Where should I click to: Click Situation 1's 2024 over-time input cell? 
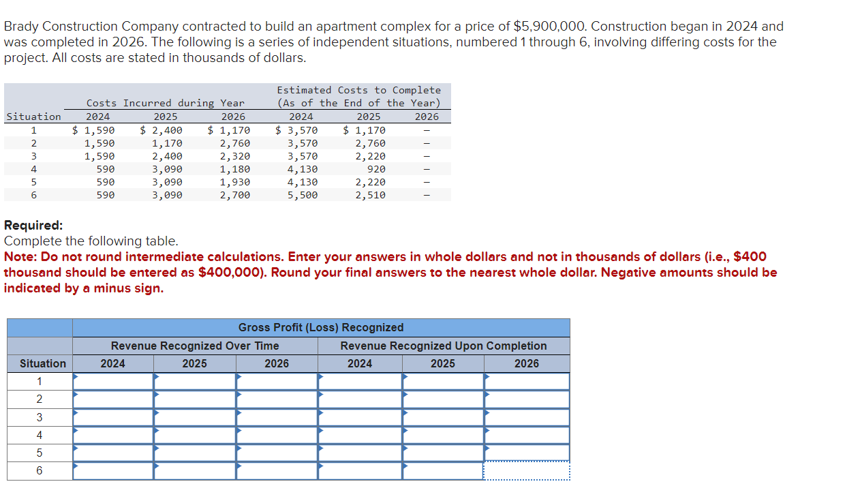tap(112, 381)
